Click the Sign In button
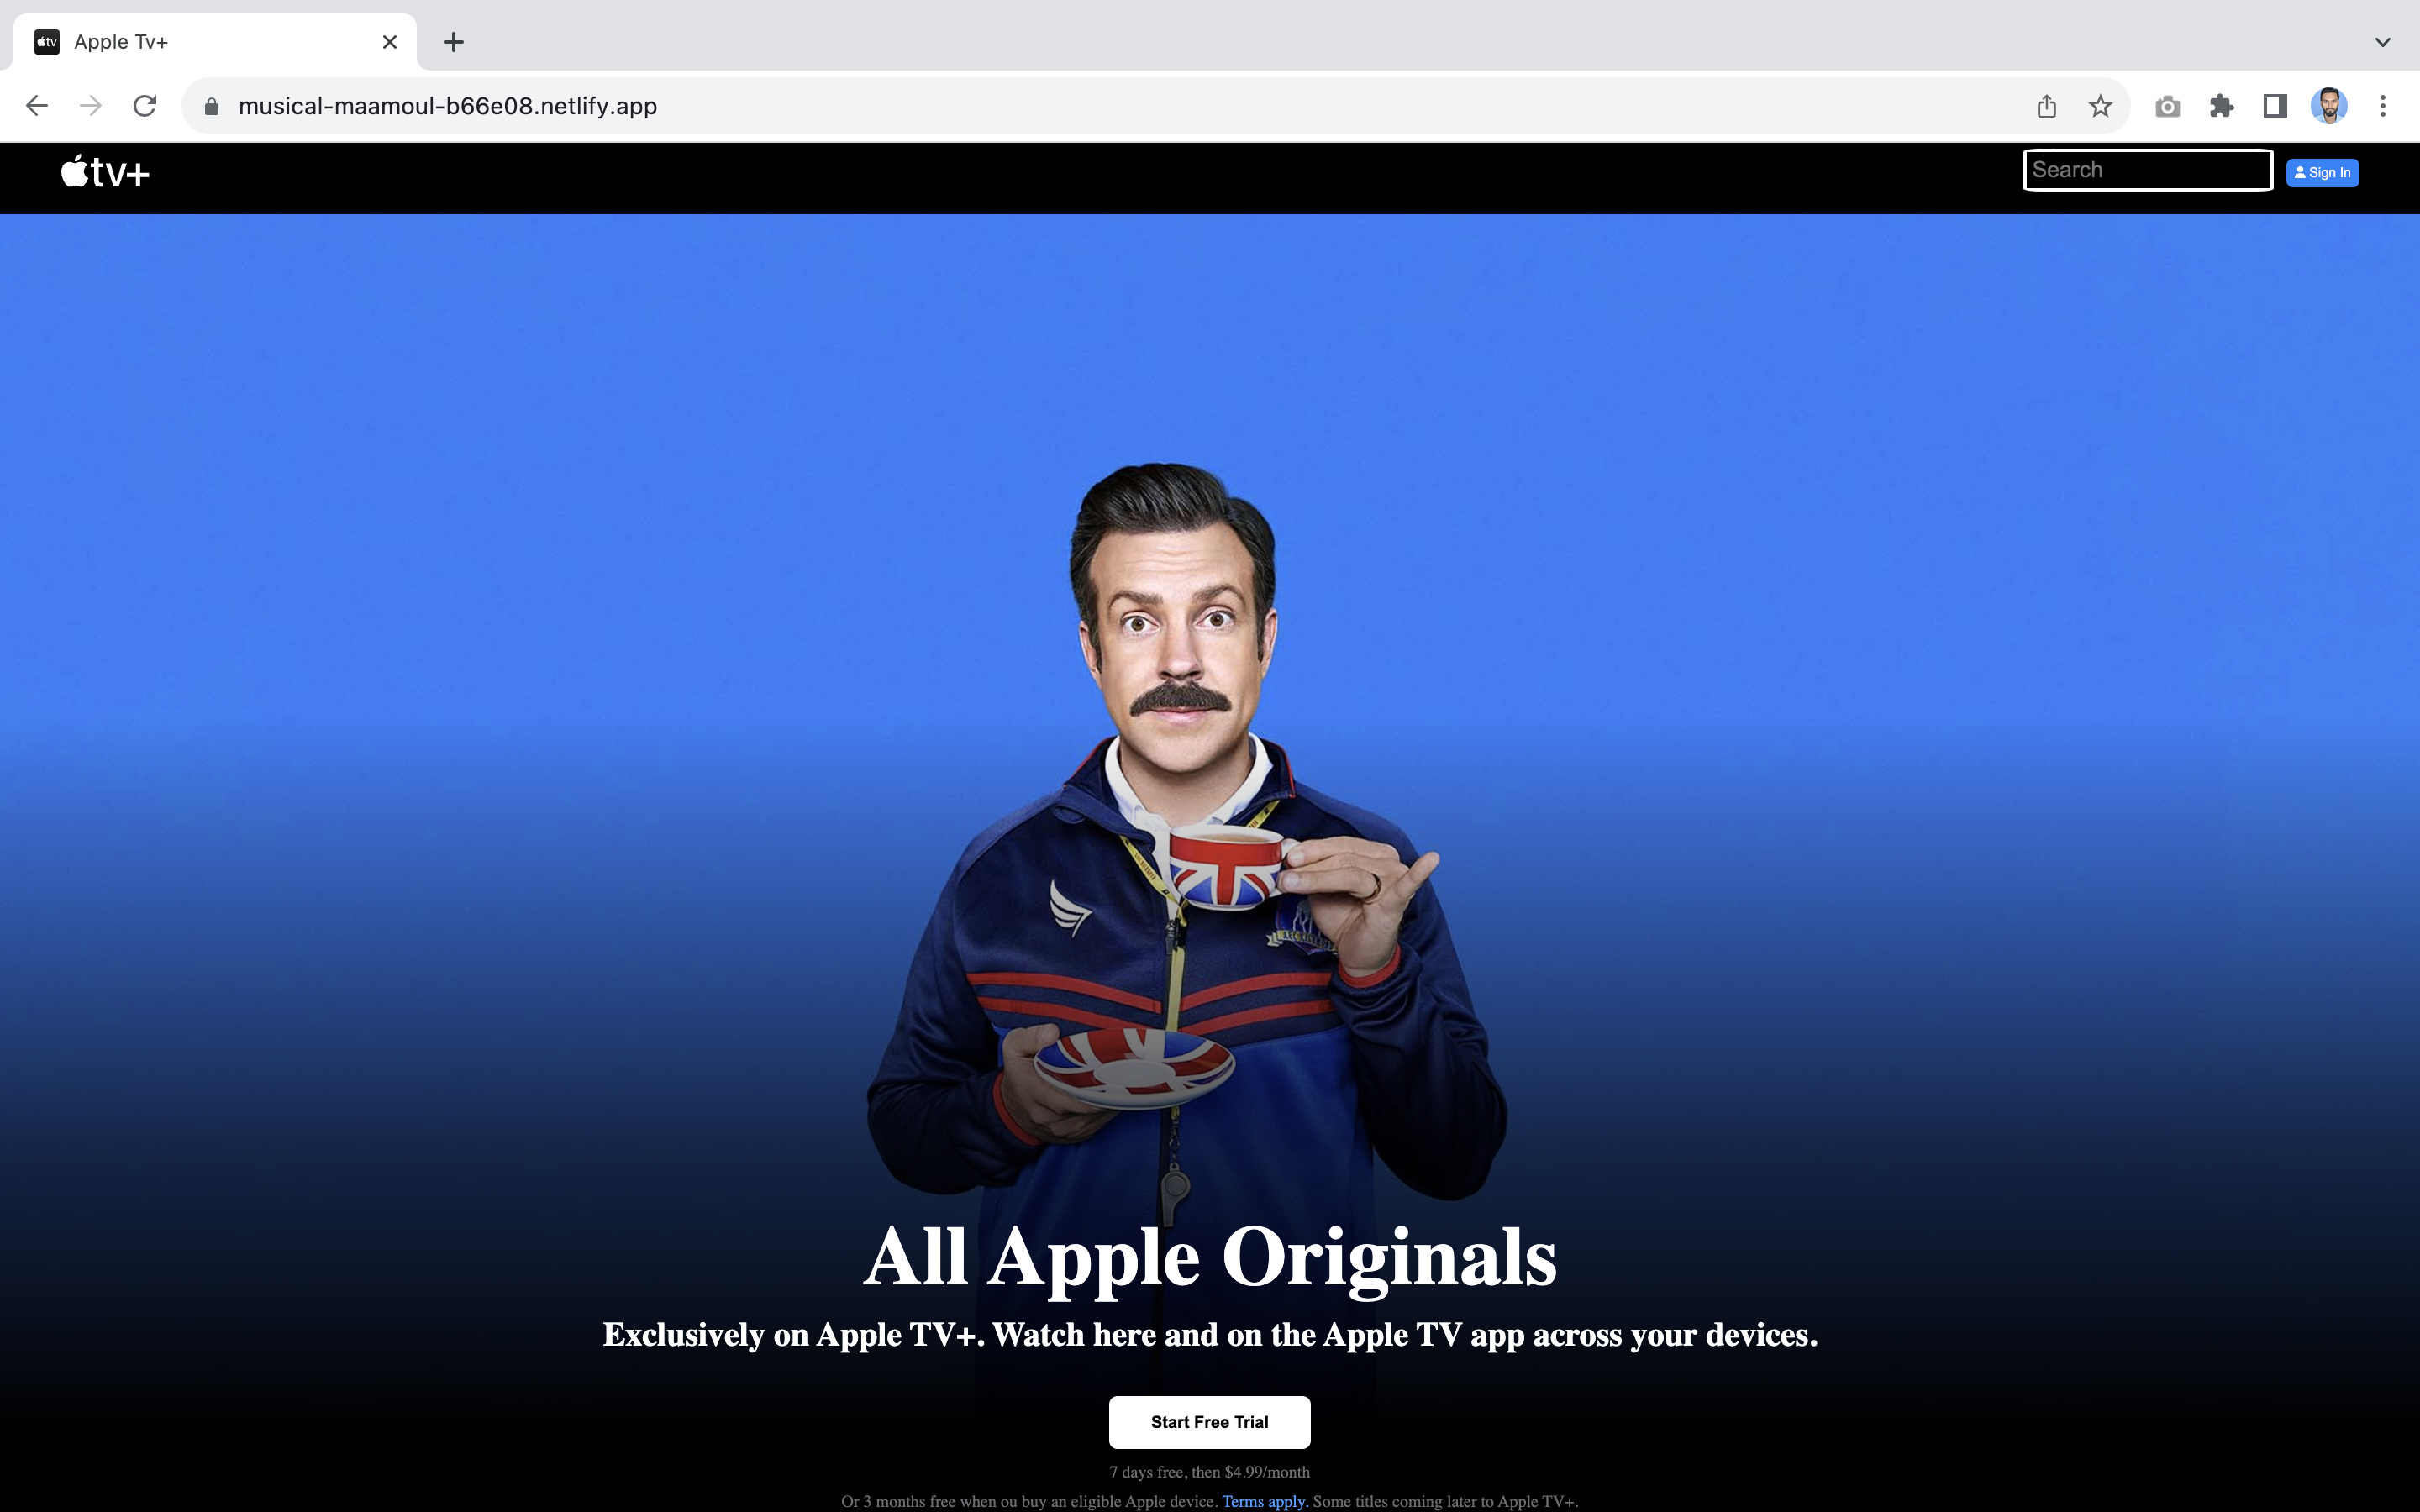Screen dimensions: 2420x1512 pos(2322,173)
